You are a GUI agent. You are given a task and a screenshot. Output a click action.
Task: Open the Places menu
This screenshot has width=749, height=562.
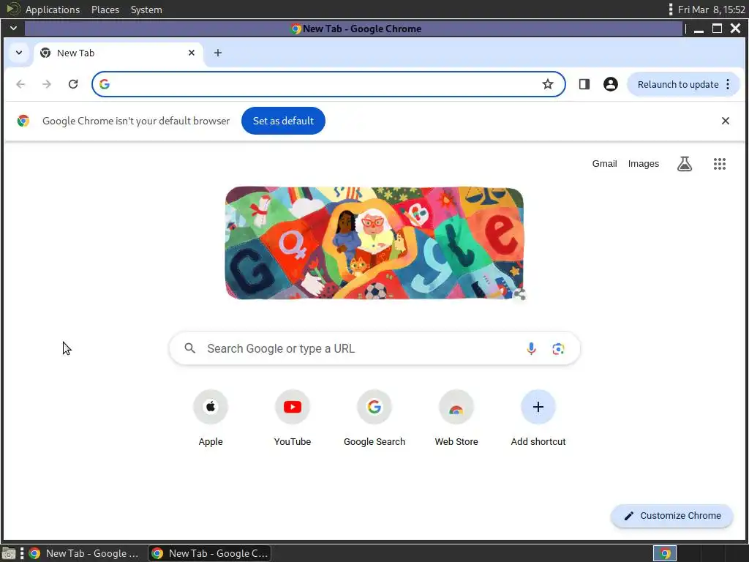click(x=105, y=10)
